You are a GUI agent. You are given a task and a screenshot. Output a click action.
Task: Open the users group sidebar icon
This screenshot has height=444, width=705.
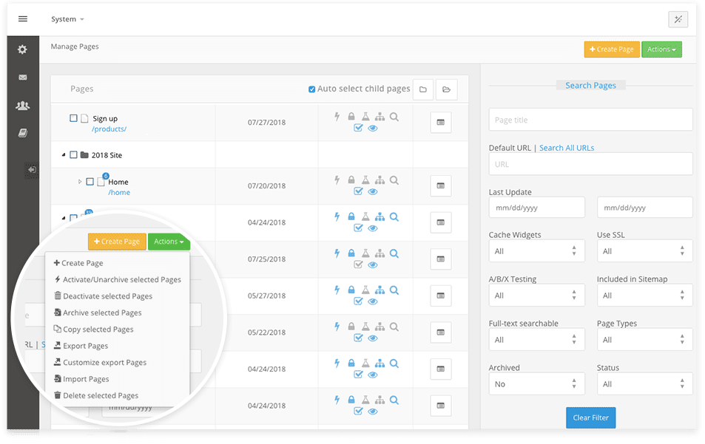[22, 106]
